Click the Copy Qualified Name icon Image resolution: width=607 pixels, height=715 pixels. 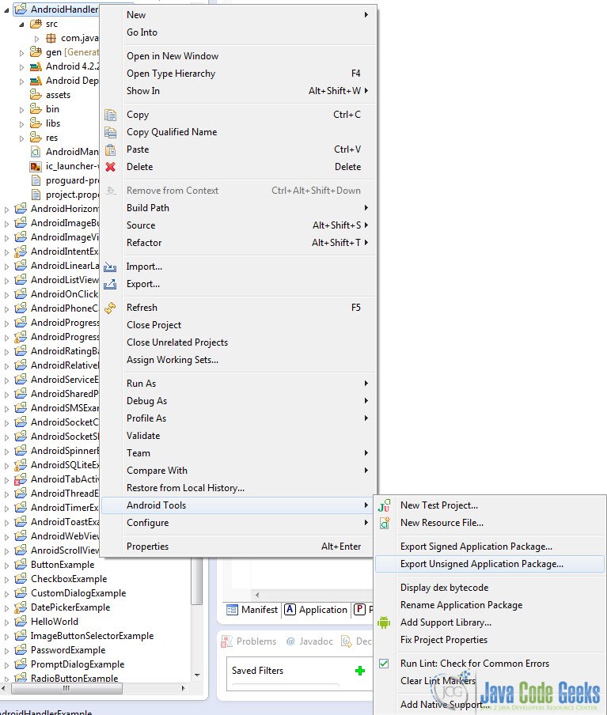(110, 132)
